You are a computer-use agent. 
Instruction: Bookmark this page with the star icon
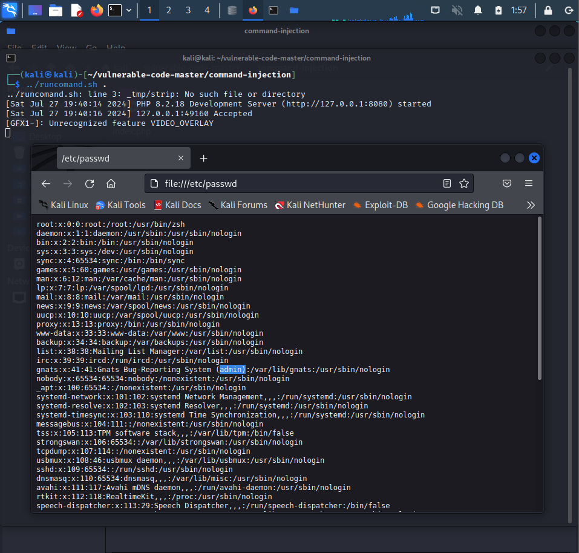pos(464,183)
